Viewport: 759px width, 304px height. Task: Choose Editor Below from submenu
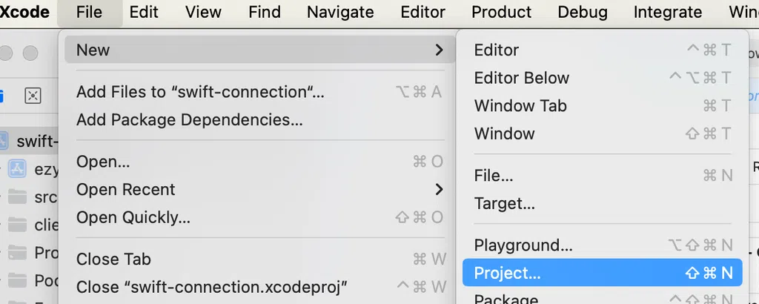point(602,78)
